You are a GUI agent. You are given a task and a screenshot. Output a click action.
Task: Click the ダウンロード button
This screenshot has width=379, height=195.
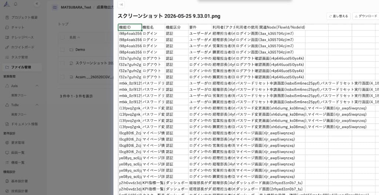coord(366,16)
